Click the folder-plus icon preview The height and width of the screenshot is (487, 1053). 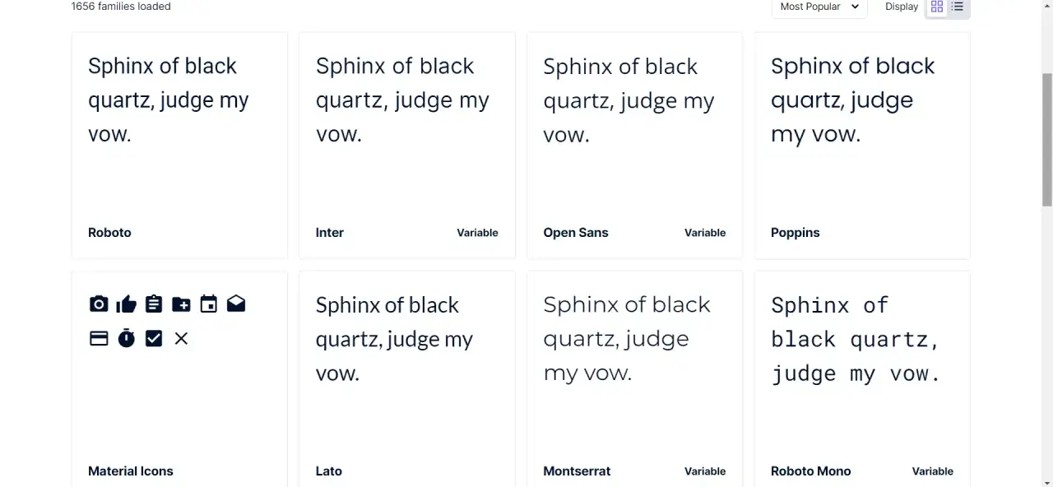(181, 304)
